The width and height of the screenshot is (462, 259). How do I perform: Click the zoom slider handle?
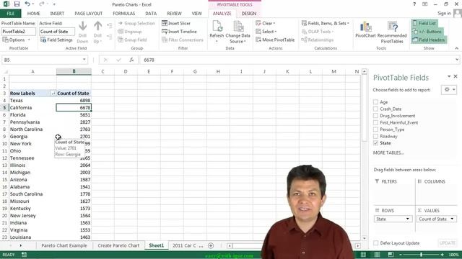421,255
